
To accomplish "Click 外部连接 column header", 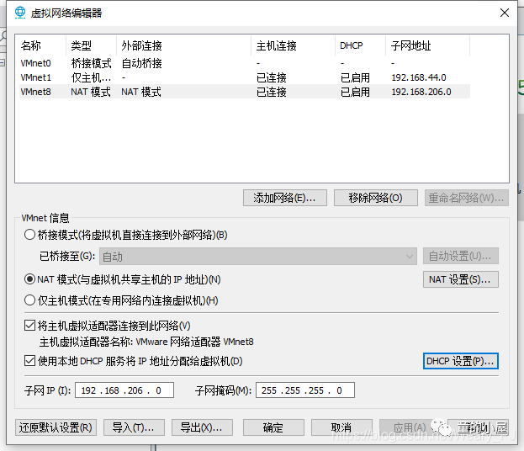I will (x=184, y=45).
